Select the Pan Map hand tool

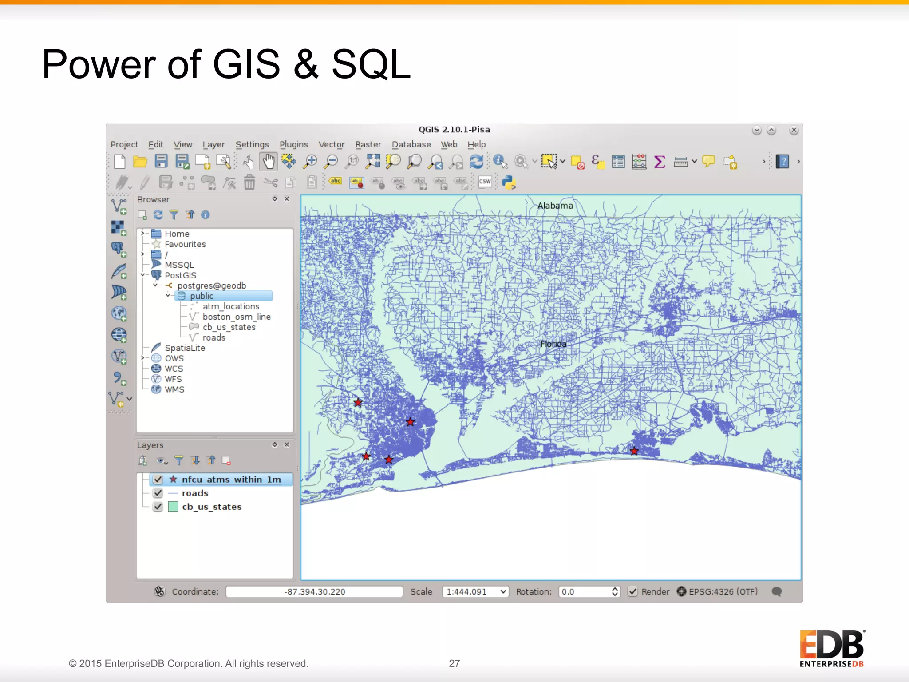pos(268,162)
